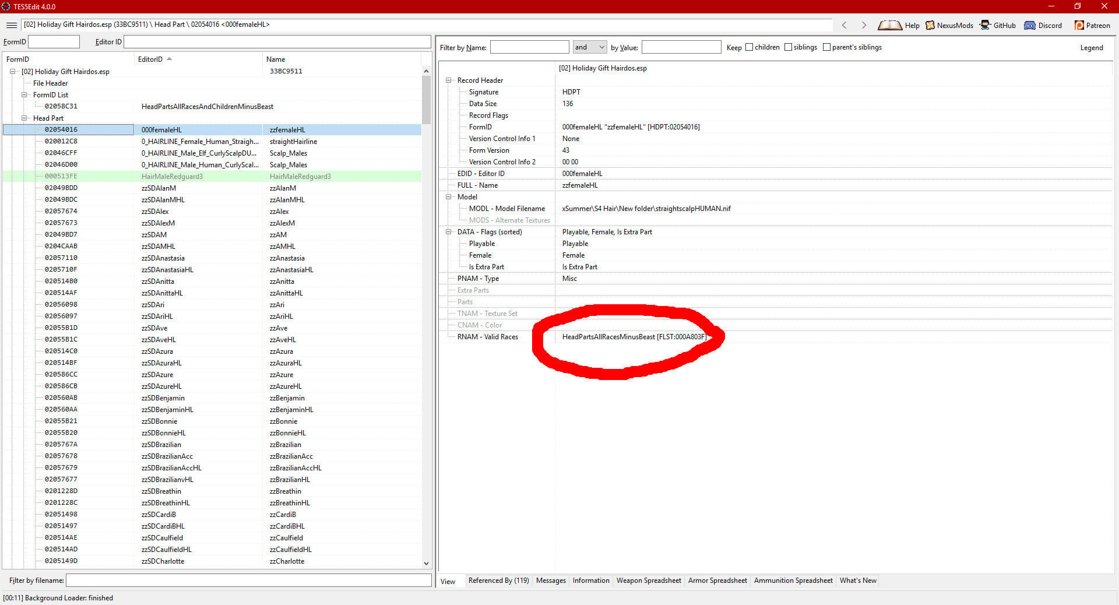Screen dimensions: 1119x605
Task: Sort by the FormID column header
Action: [x=68, y=59]
